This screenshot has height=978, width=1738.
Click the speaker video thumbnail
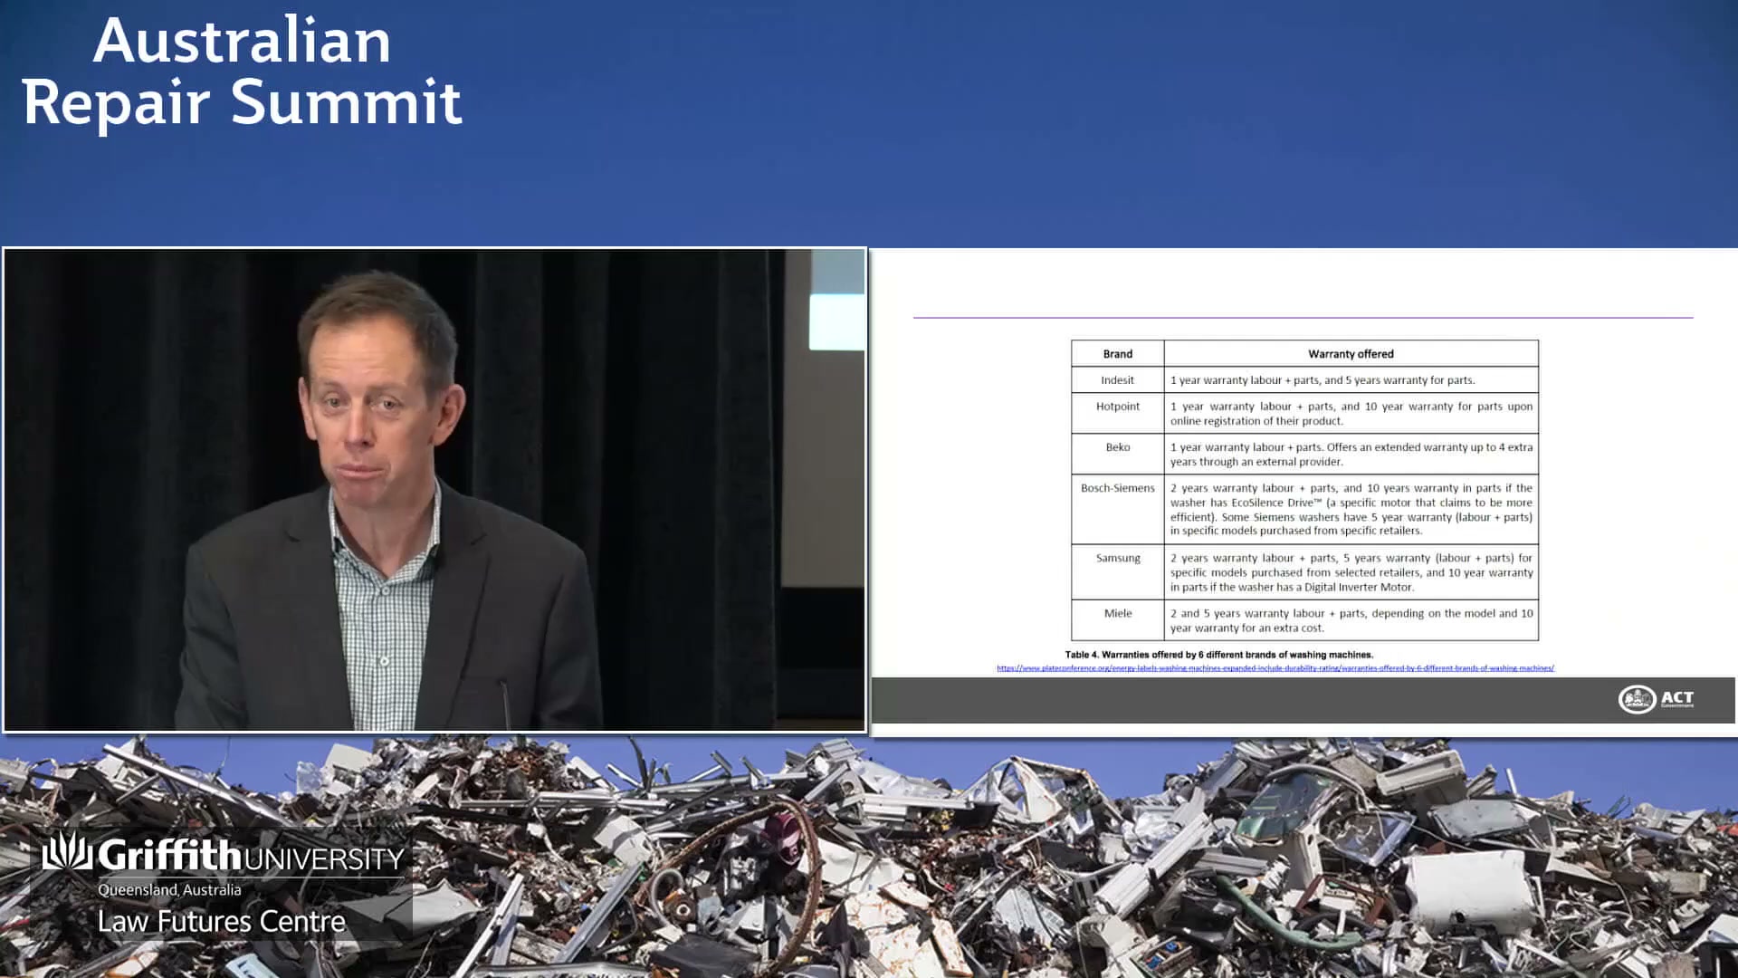pyautogui.click(x=434, y=489)
